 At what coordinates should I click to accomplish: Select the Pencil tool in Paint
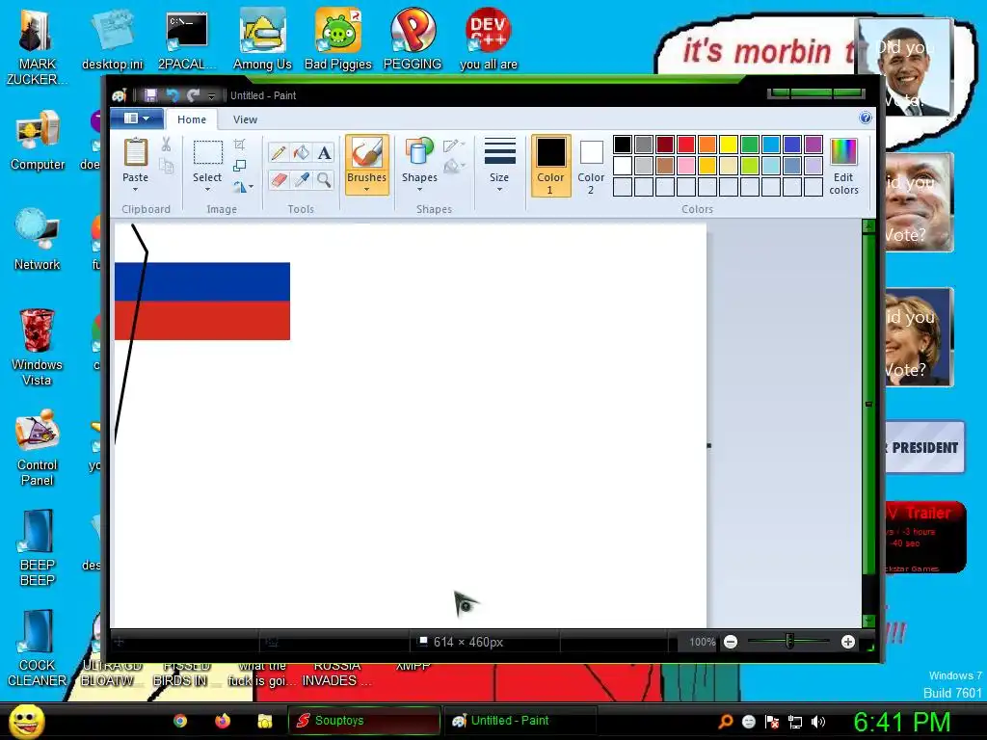click(x=279, y=153)
